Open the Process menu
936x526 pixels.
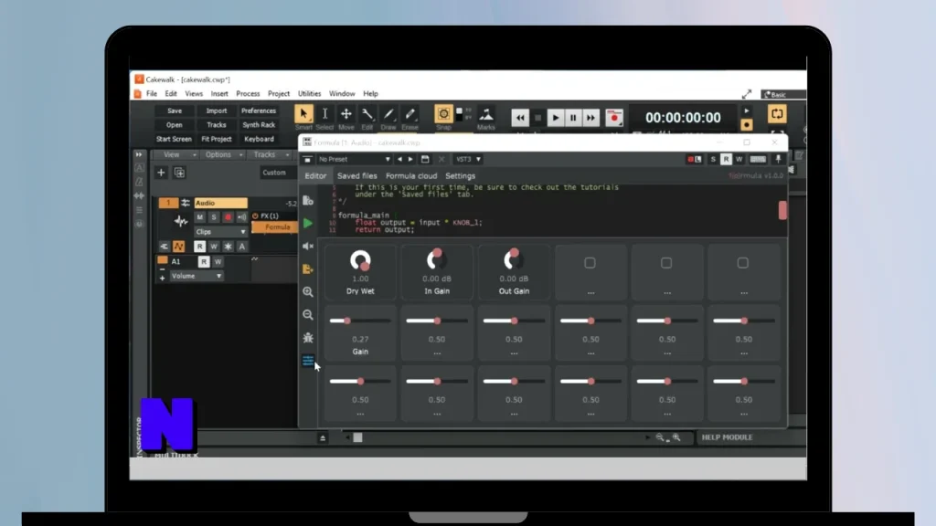248,94
